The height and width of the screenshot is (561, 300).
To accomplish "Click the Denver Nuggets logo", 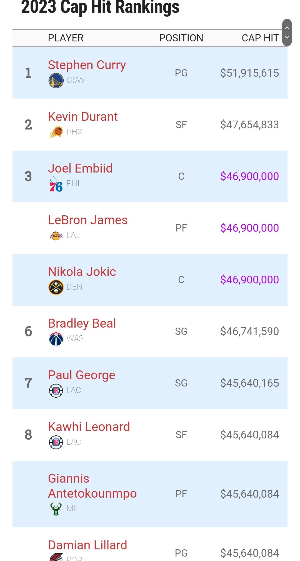I will coord(56,287).
